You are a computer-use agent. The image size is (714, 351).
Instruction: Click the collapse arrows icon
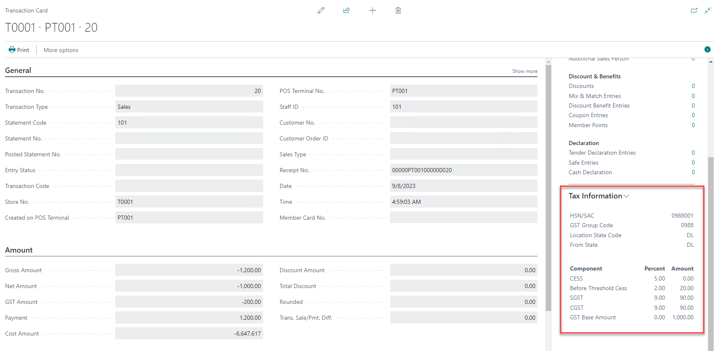(x=708, y=10)
